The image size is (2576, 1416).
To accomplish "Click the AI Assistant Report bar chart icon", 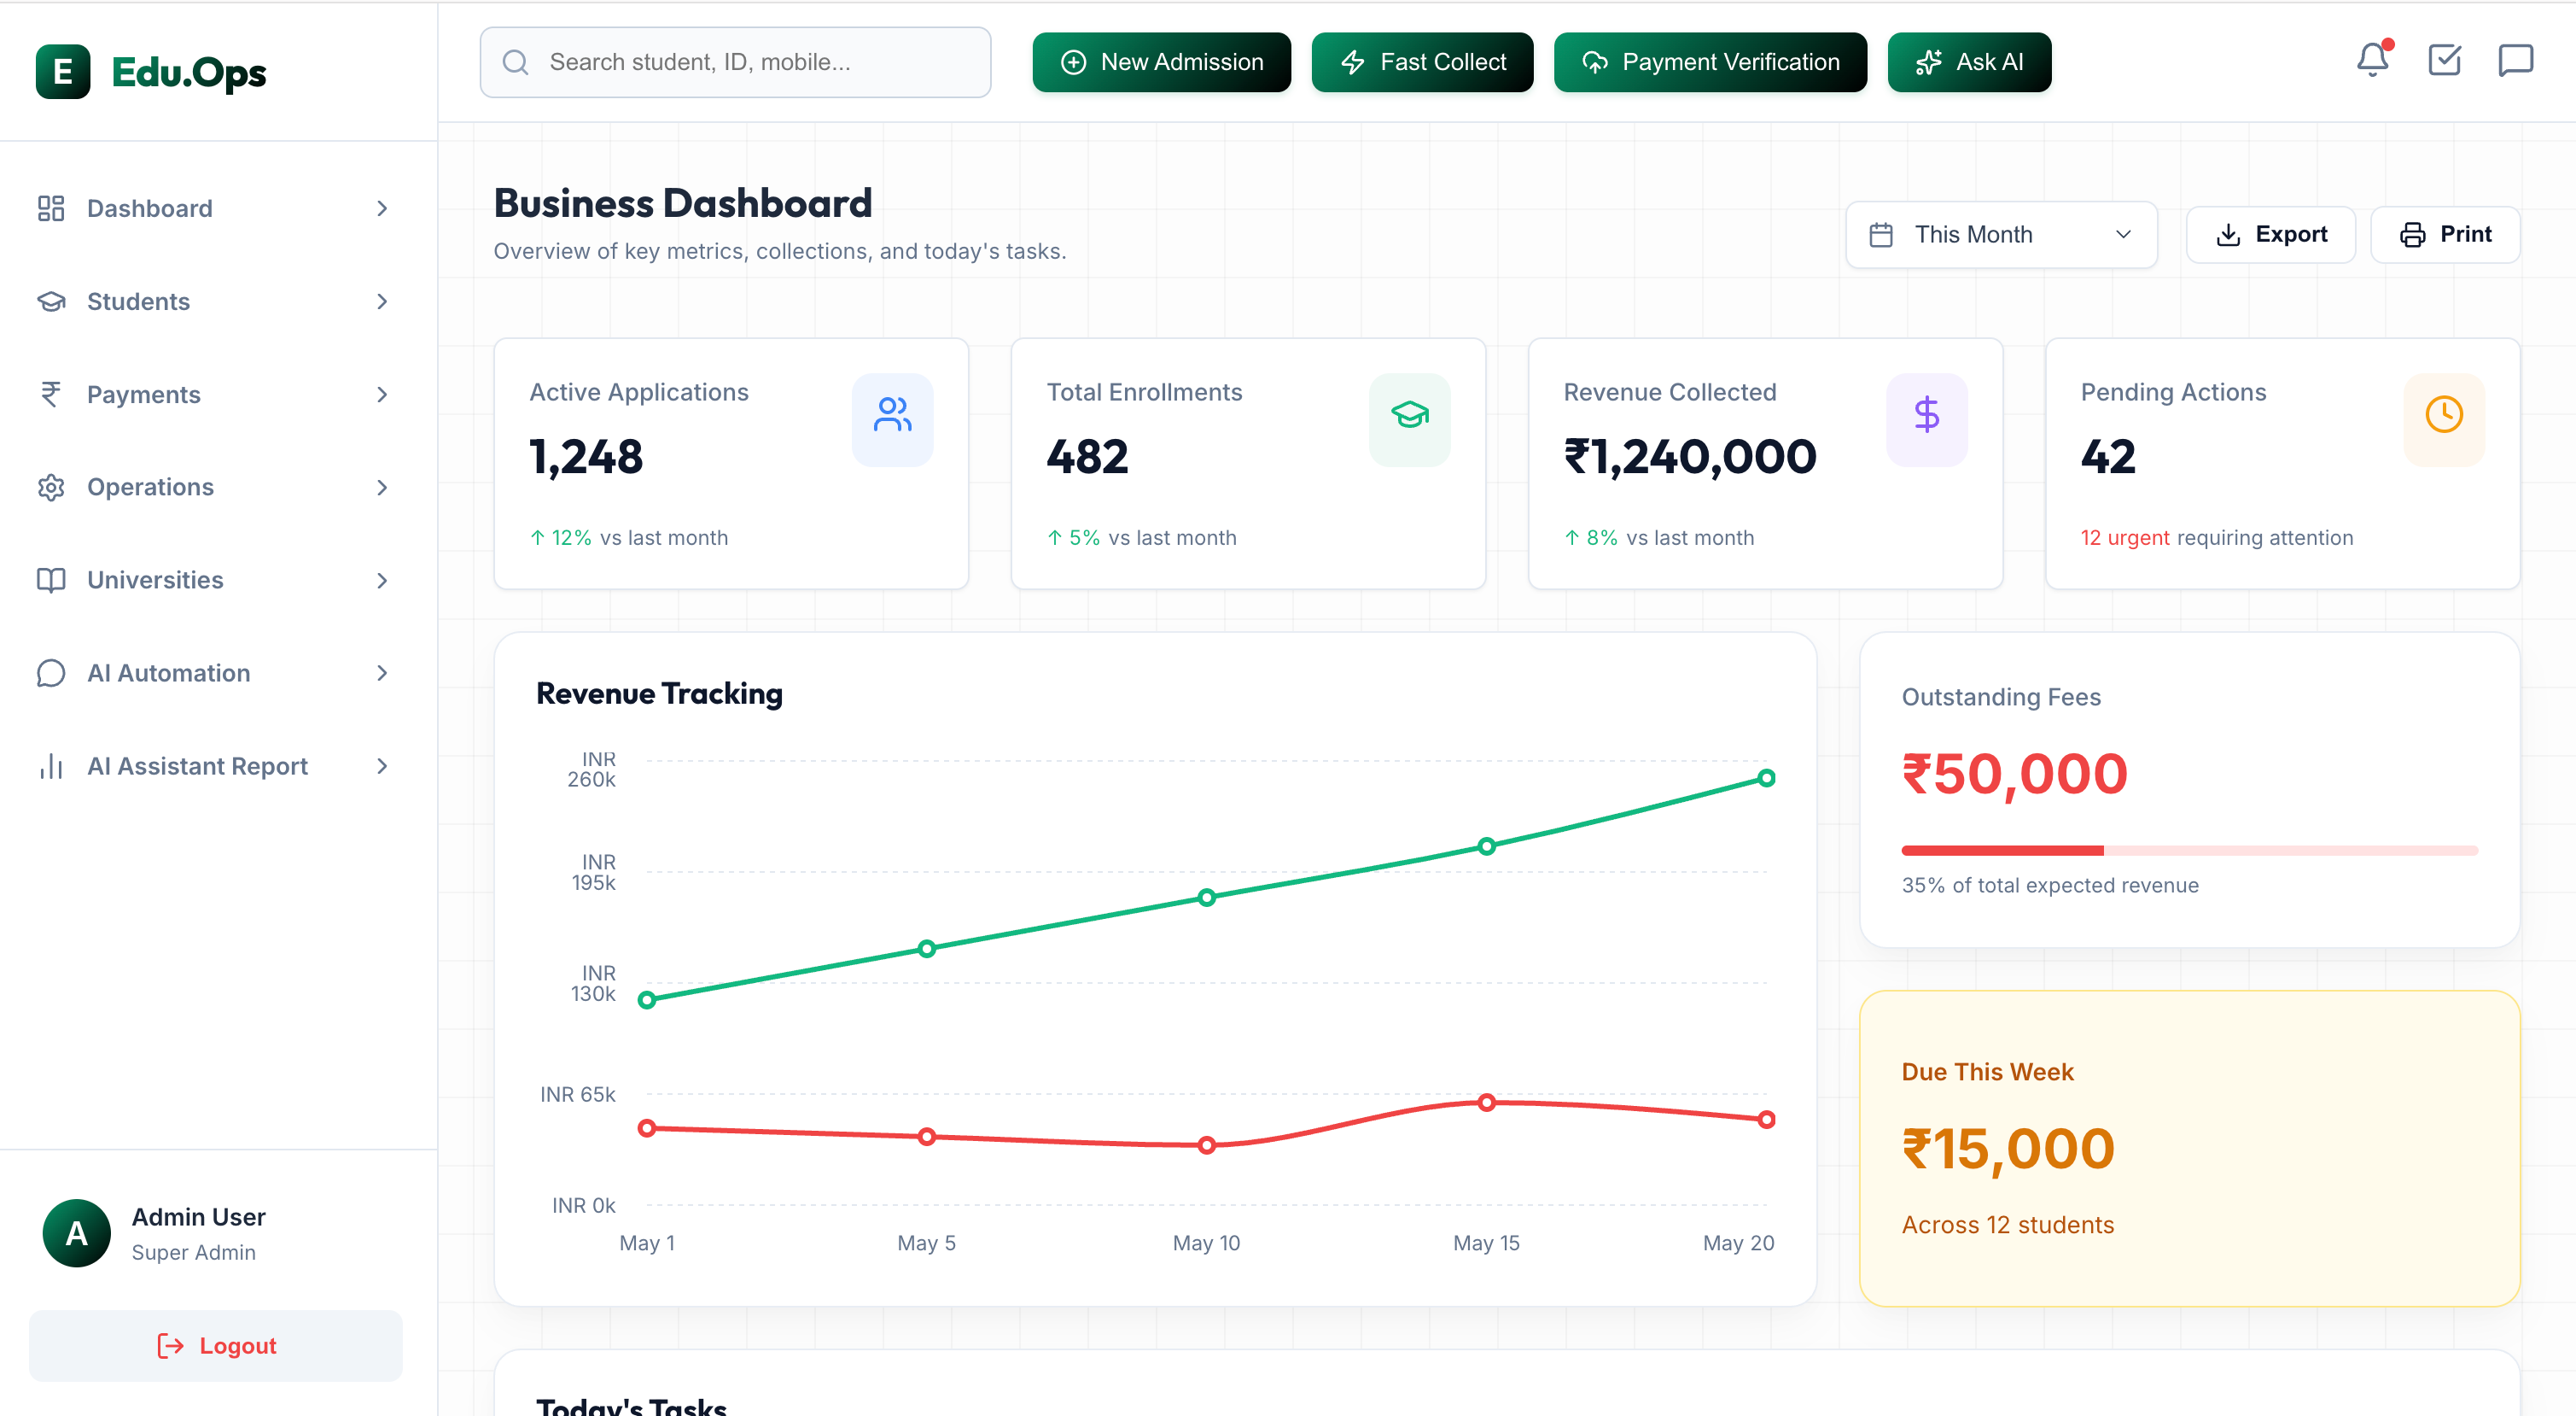I will 51,765.
